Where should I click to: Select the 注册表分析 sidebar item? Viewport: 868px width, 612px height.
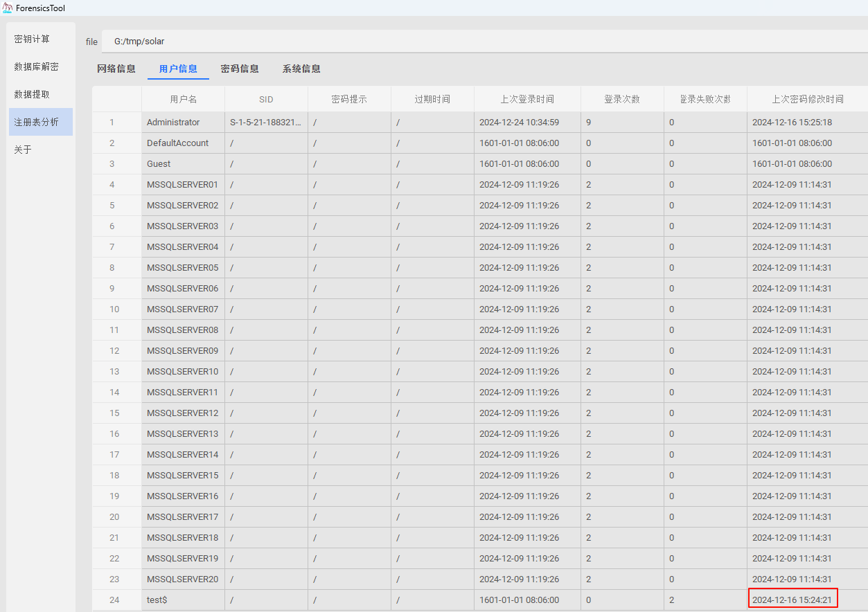click(40, 122)
